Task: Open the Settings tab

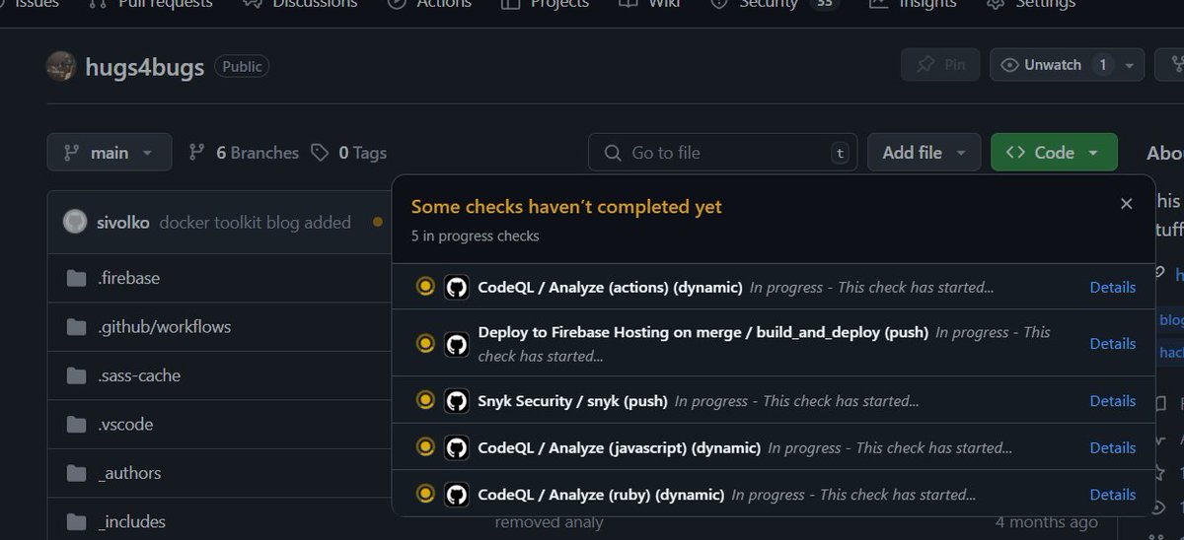Action: click(x=1033, y=4)
